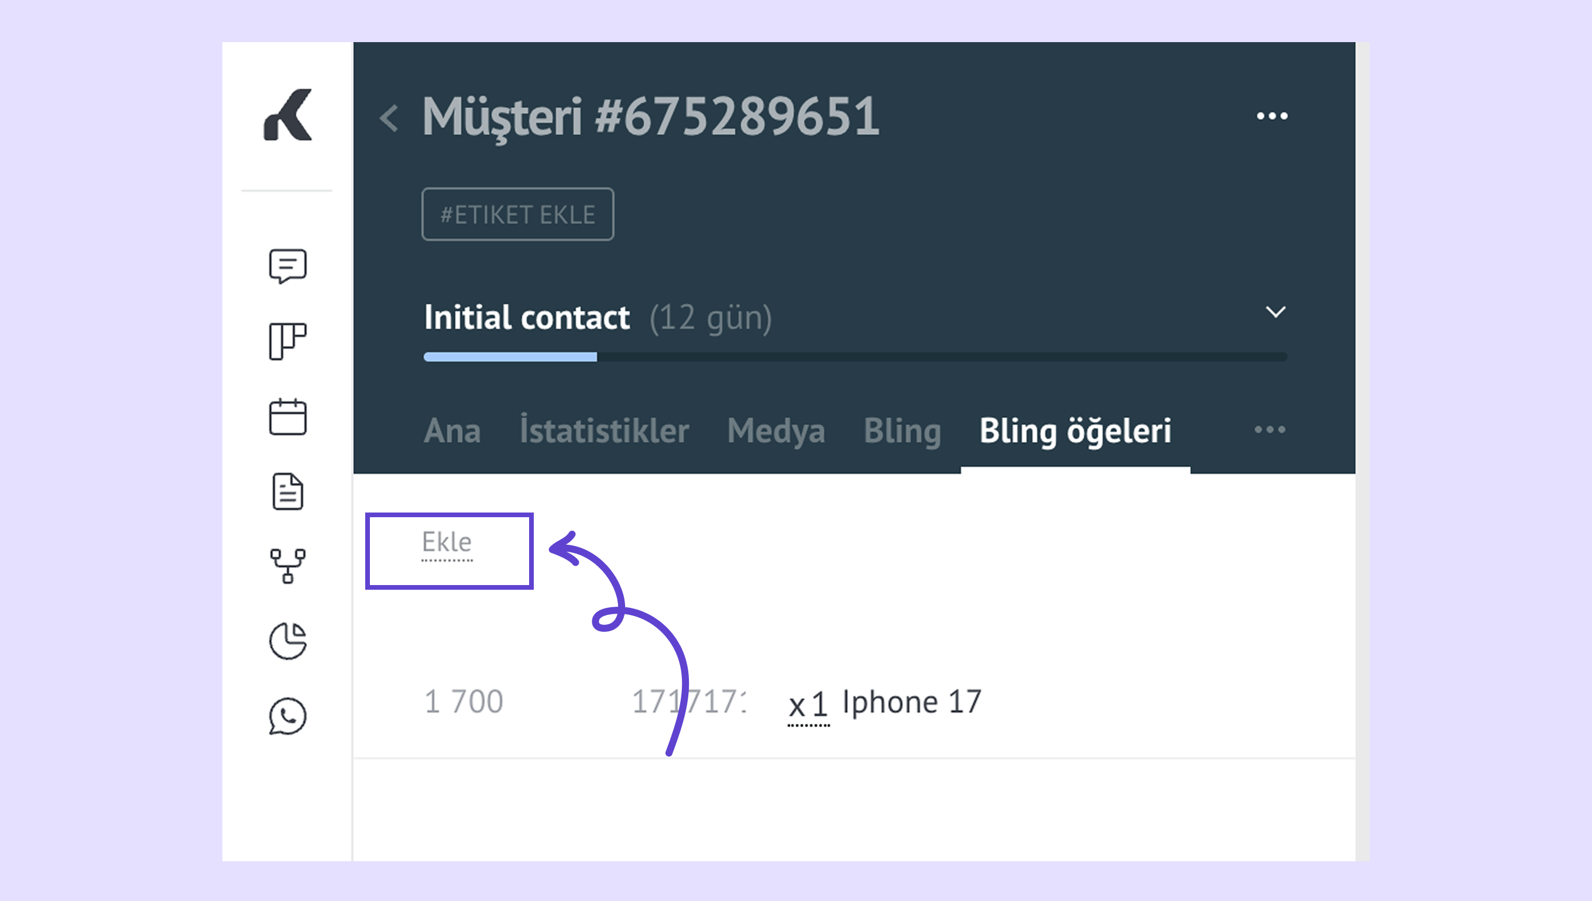
Task: Click the Ekle link
Action: tap(447, 543)
